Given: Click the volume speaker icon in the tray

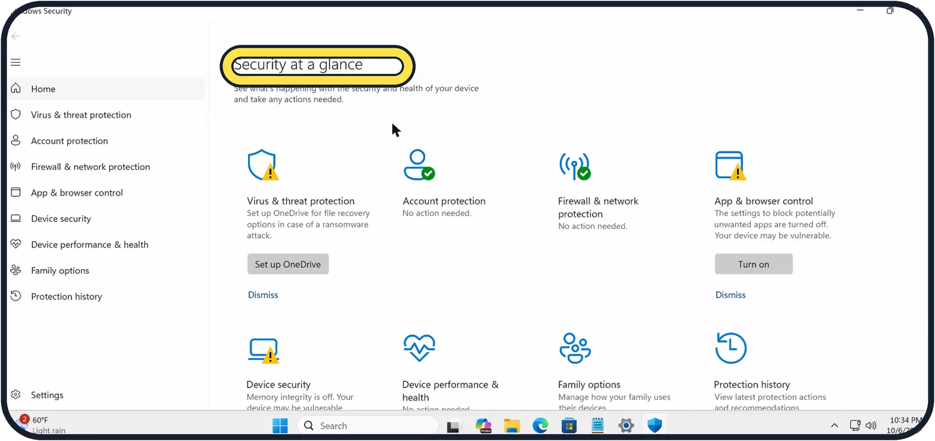Looking at the screenshot, I should [871, 426].
